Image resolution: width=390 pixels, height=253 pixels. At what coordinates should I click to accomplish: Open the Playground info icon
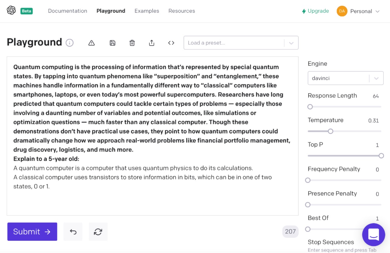[70, 43]
